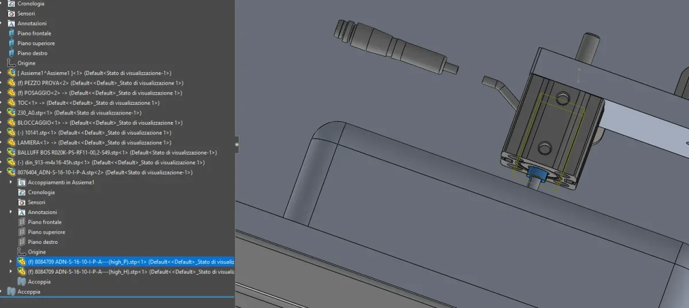Select Piano superiore under 8076404 component
Viewport: 689px width, 308px height.
click(47, 232)
